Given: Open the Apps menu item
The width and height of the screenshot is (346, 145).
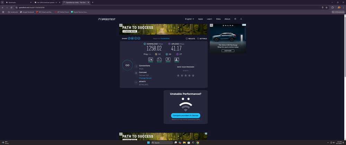Looking at the screenshot, I should coord(201,19).
